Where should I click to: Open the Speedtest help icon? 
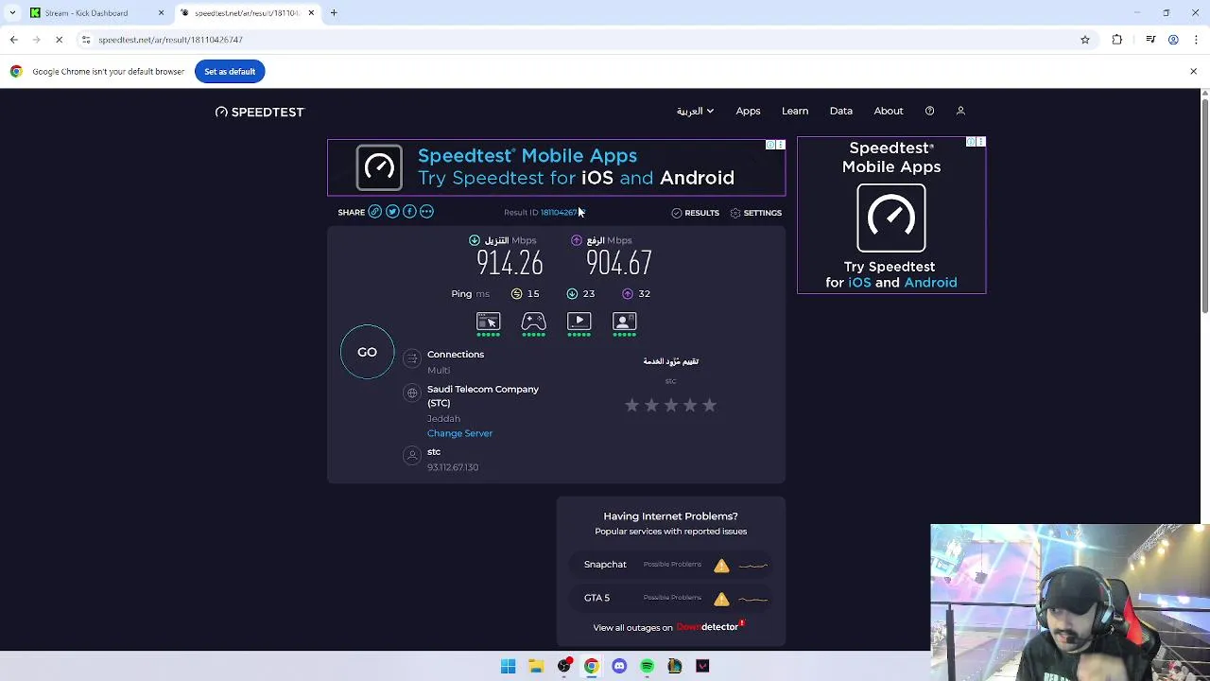tap(929, 111)
